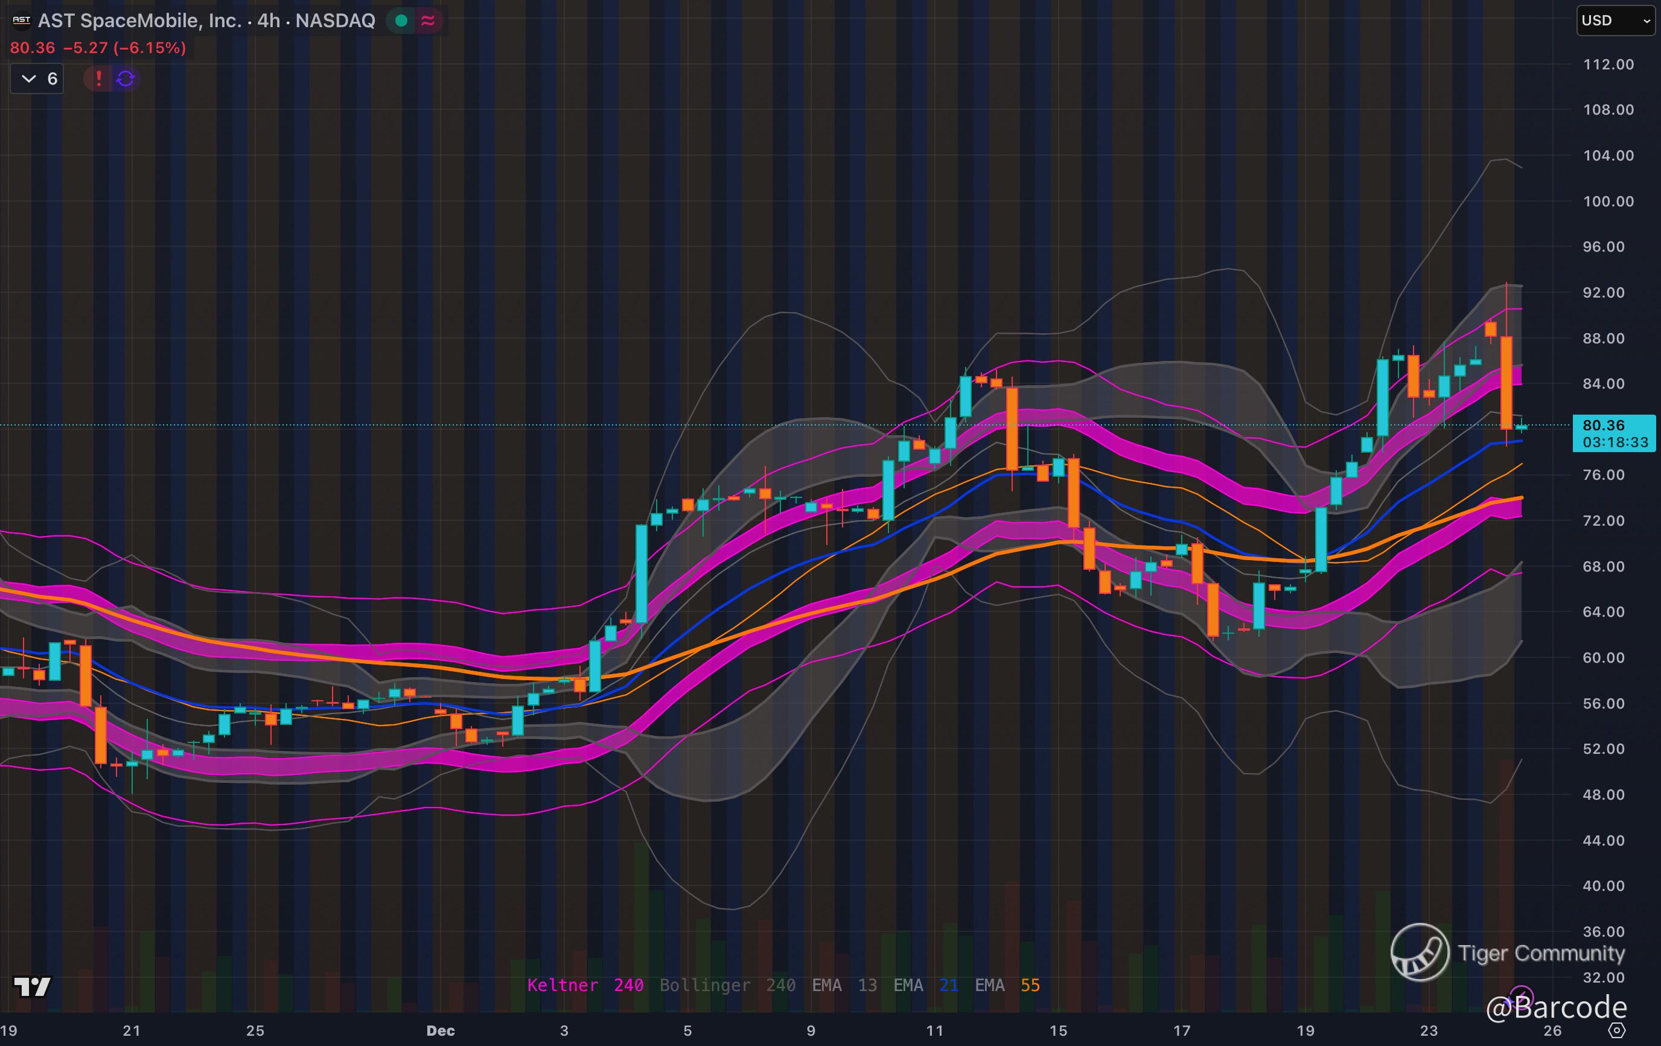Click the Bollinger 240 indicator label
The width and height of the screenshot is (1661, 1046).
point(727,985)
